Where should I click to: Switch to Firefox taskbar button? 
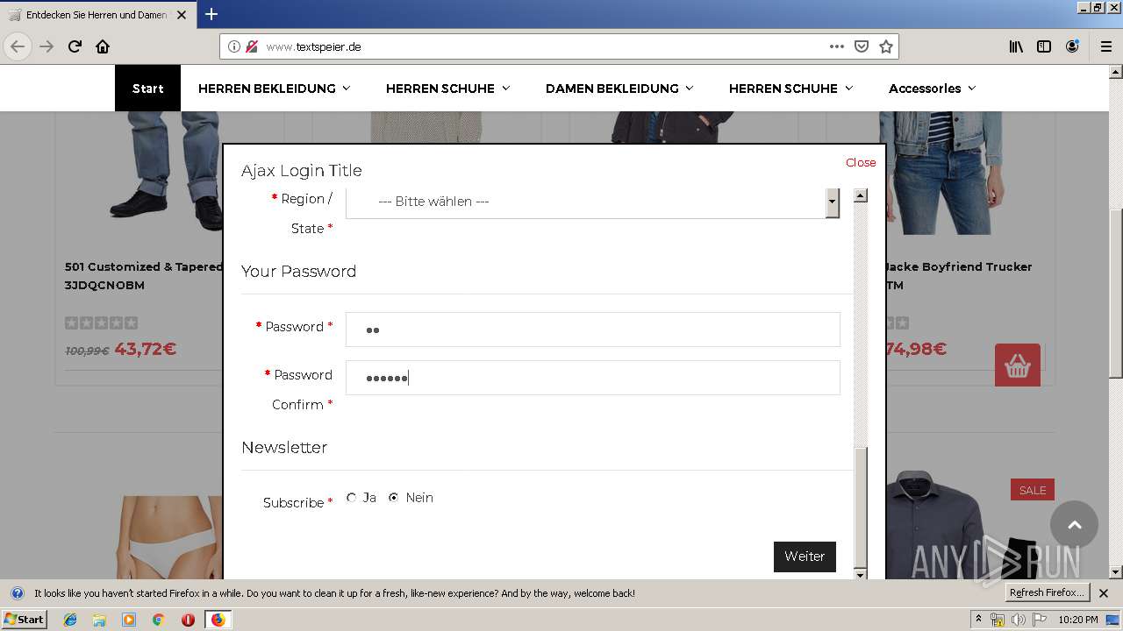(218, 620)
